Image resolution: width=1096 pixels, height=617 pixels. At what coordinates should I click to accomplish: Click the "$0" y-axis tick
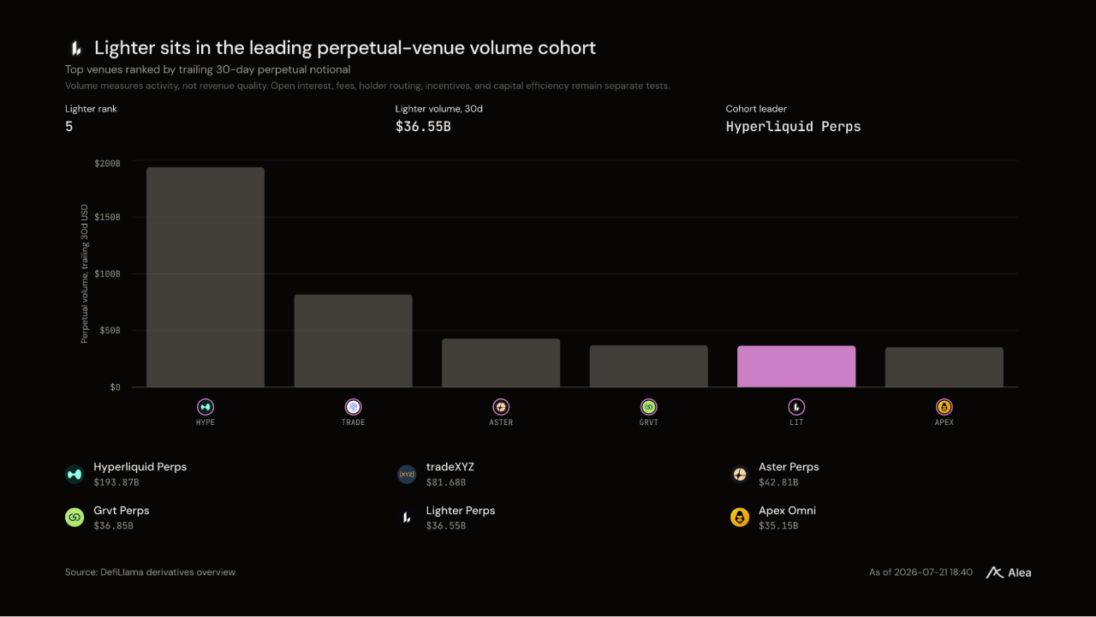coord(115,387)
